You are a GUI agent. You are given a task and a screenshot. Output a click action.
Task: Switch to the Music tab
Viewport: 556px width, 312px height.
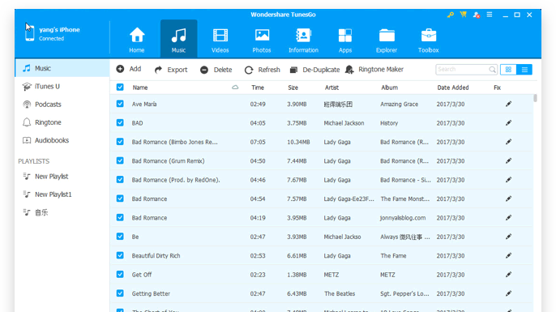point(178,40)
